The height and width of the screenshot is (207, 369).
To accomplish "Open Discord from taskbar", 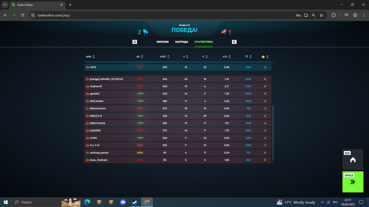I will point(123,202).
